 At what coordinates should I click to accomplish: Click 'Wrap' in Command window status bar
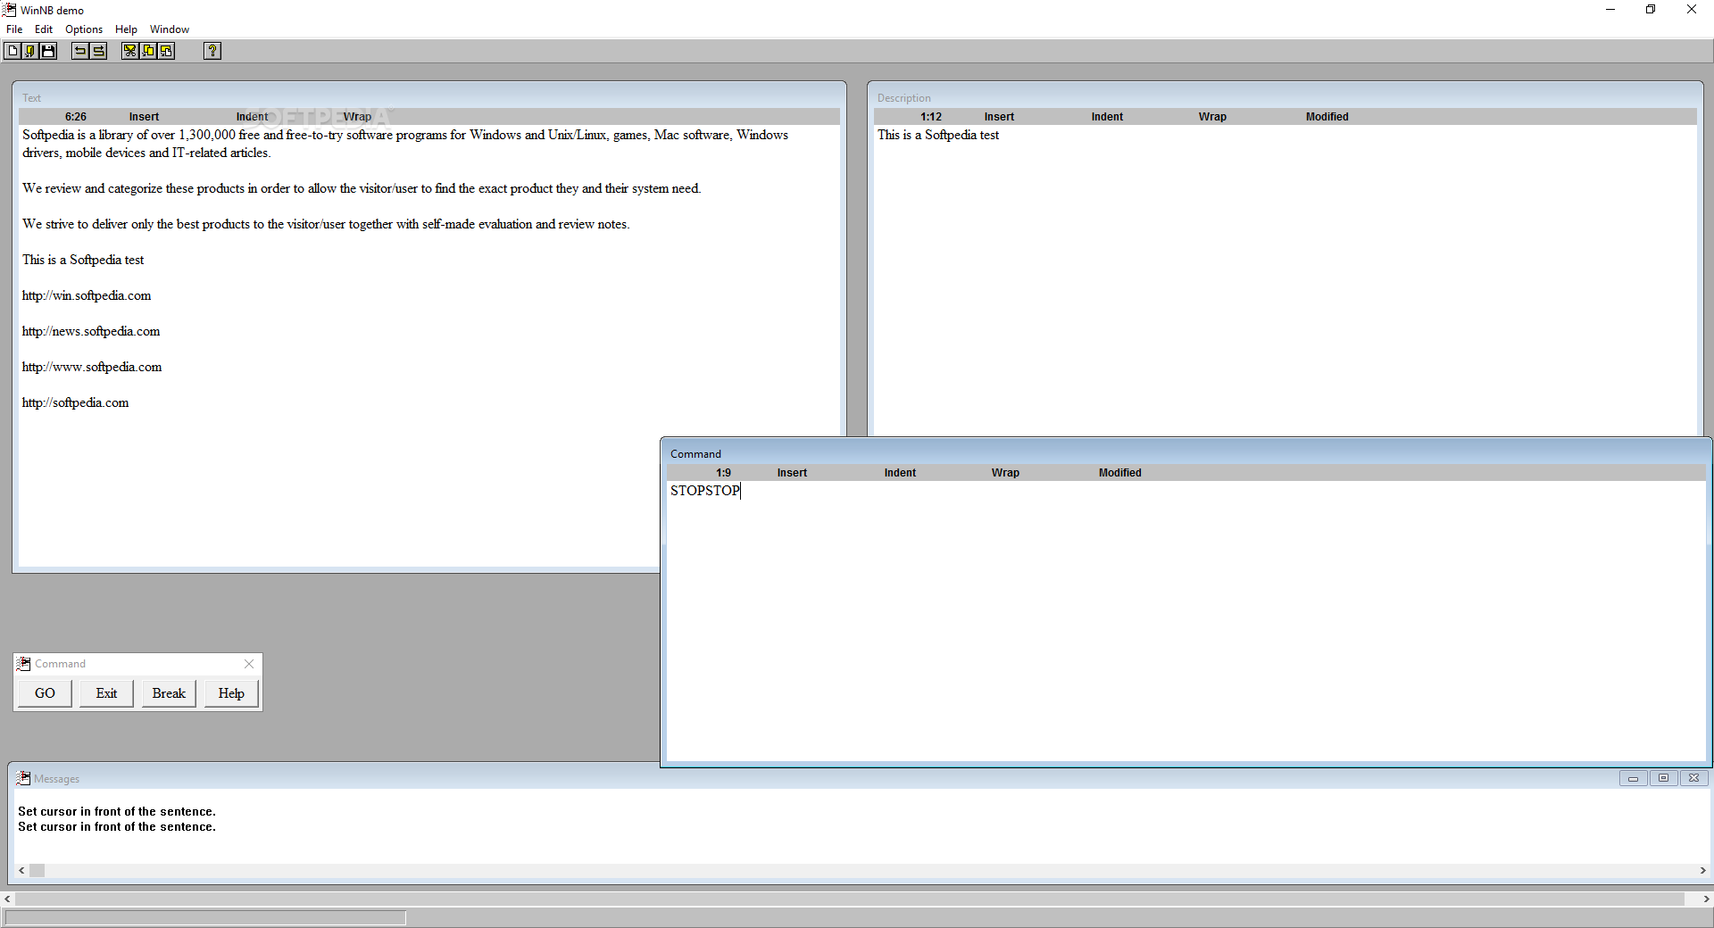1005,473
